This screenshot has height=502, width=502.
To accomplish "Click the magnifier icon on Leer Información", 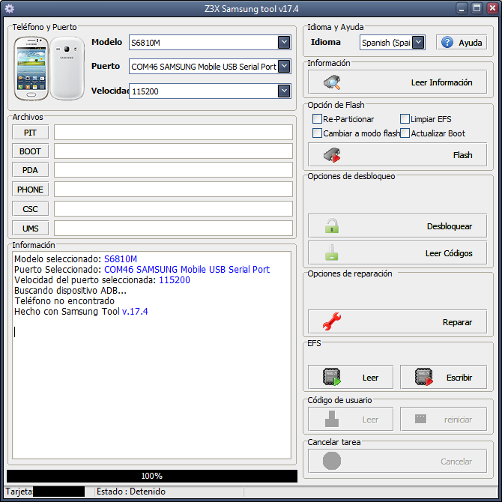I will (332, 82).
